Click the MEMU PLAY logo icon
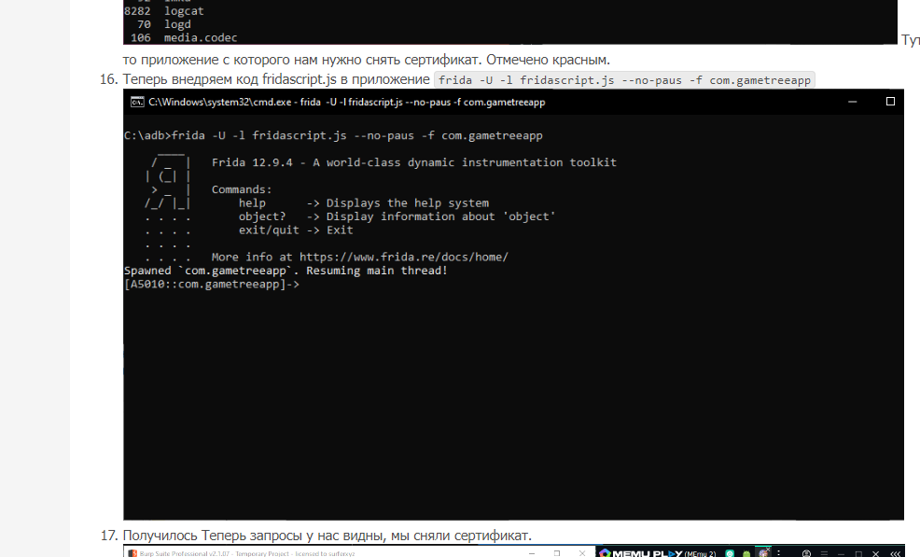 [x=605, y=553]
